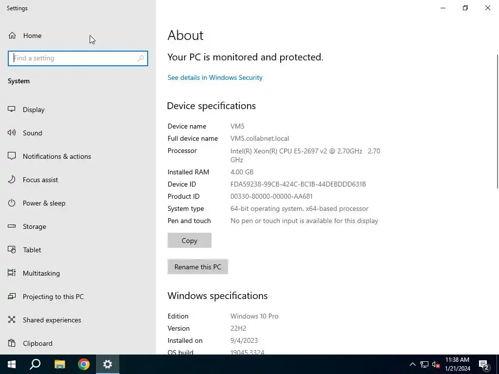Open Notifications & actions icon
The image size is (499, 374).
(x=12, y=156)
